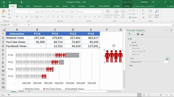Open the number format General dropdown
Screen dimensions: 174x97
pos(101,12)
